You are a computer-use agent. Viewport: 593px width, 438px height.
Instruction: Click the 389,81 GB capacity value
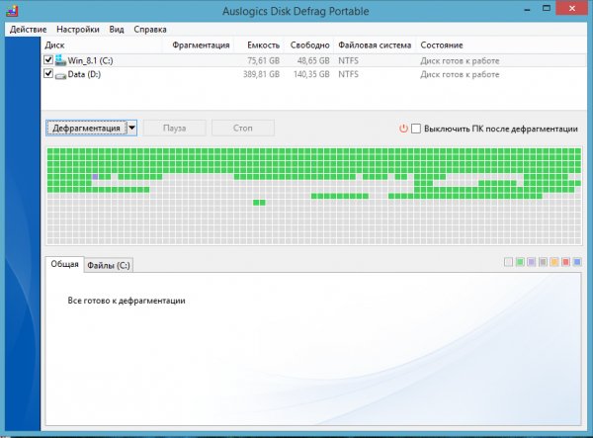click(x=261, y=74)
